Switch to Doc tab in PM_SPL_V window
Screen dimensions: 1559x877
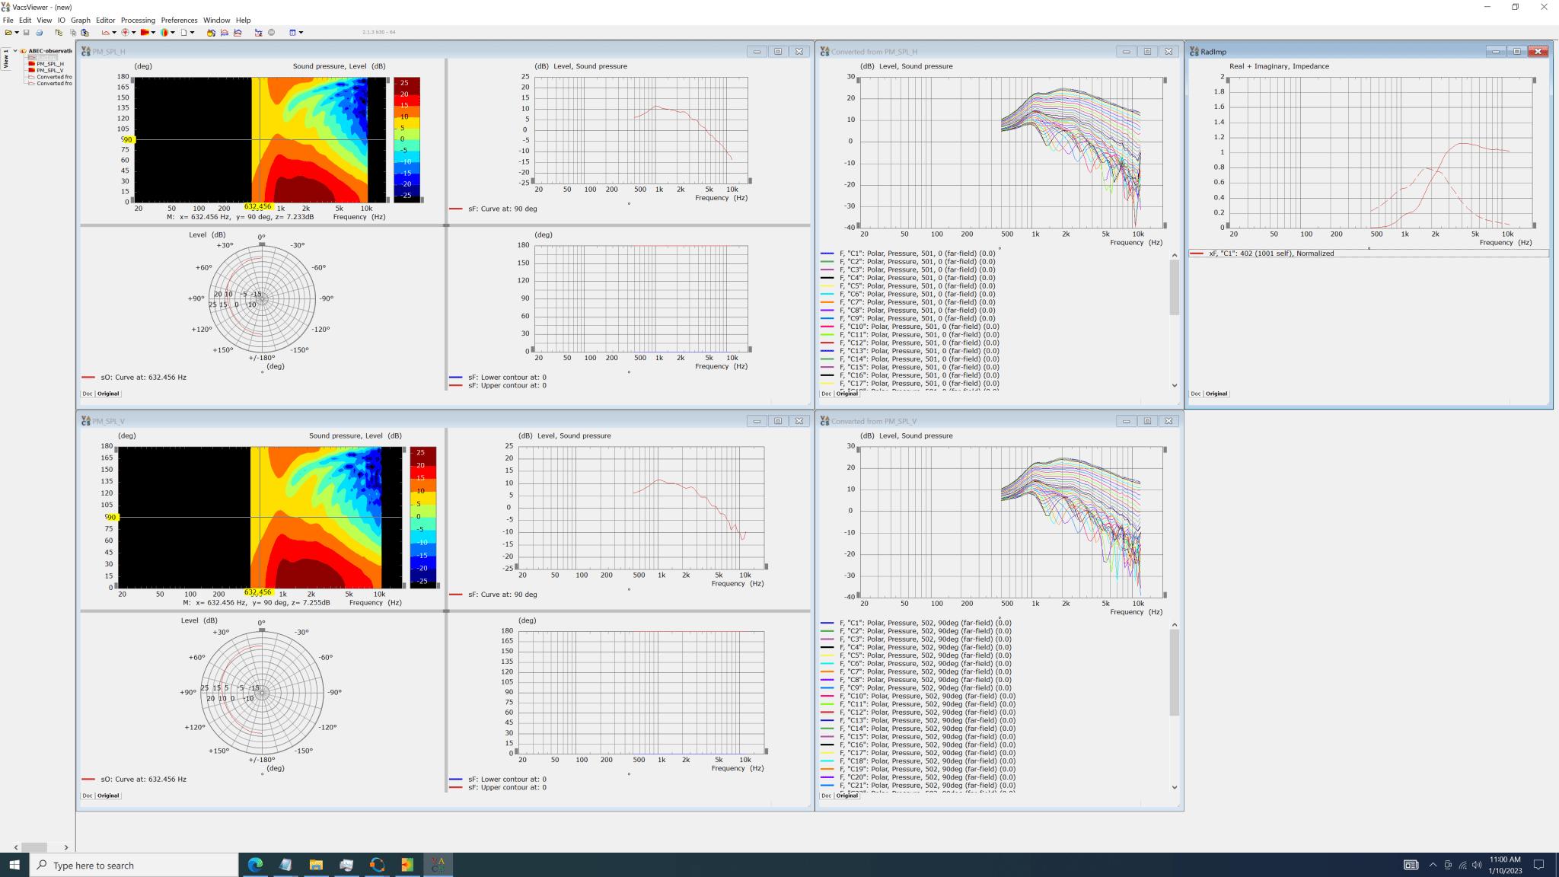pyautogui.click(x=88, y=796)
